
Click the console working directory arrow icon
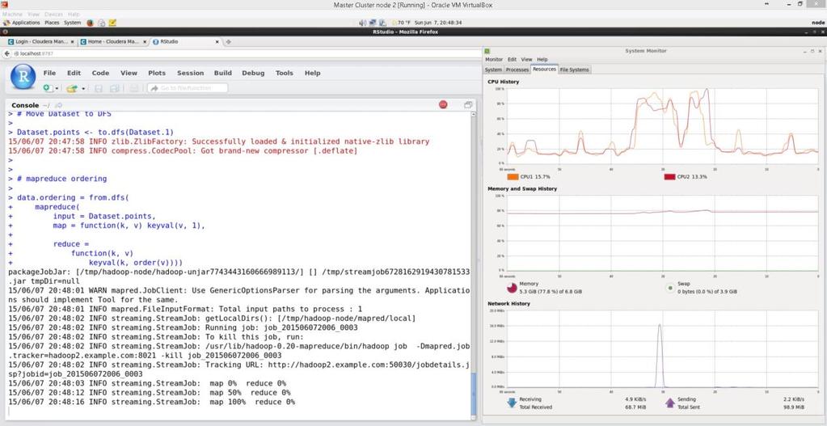(x=58, y=105)
